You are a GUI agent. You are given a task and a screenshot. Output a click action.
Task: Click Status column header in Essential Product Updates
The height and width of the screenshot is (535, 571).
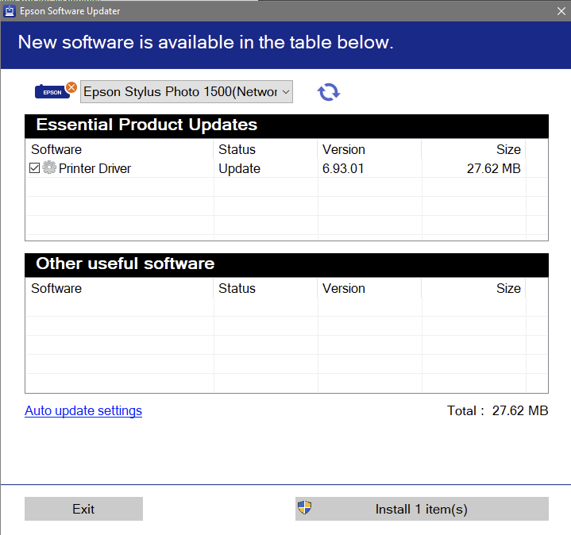237,149
